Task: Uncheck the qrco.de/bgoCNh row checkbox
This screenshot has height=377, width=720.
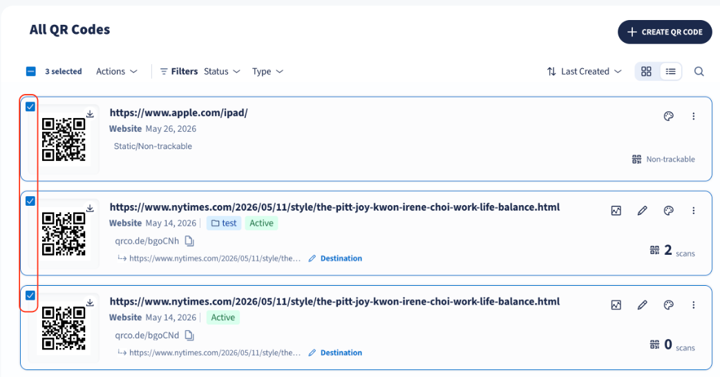Action: coord(30,202)
